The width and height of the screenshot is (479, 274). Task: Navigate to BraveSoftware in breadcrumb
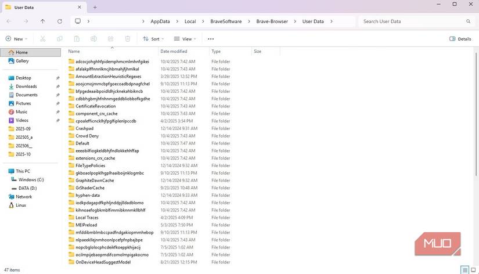[226, 21]
